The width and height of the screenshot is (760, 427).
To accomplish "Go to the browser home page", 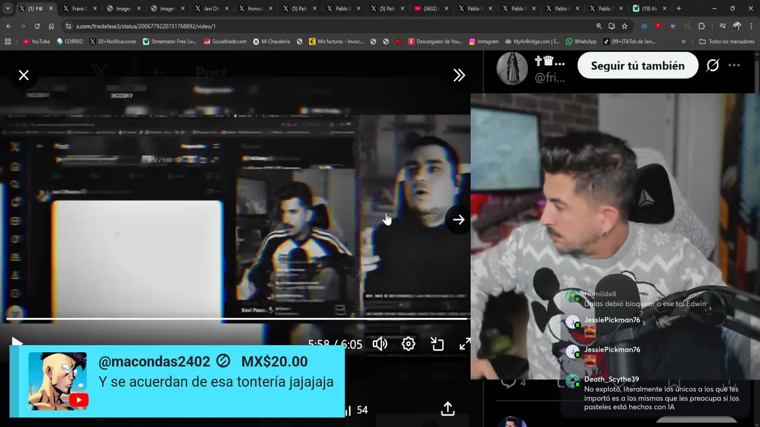I will point(51,26).
